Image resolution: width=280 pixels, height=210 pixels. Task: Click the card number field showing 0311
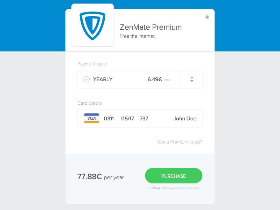(109, 119)
